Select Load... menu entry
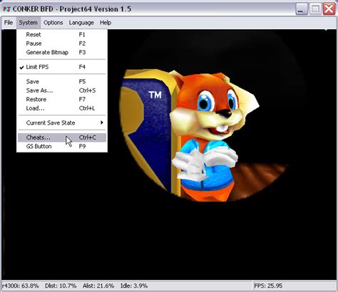This screenshot has height=292, width=338. (62, 108)
